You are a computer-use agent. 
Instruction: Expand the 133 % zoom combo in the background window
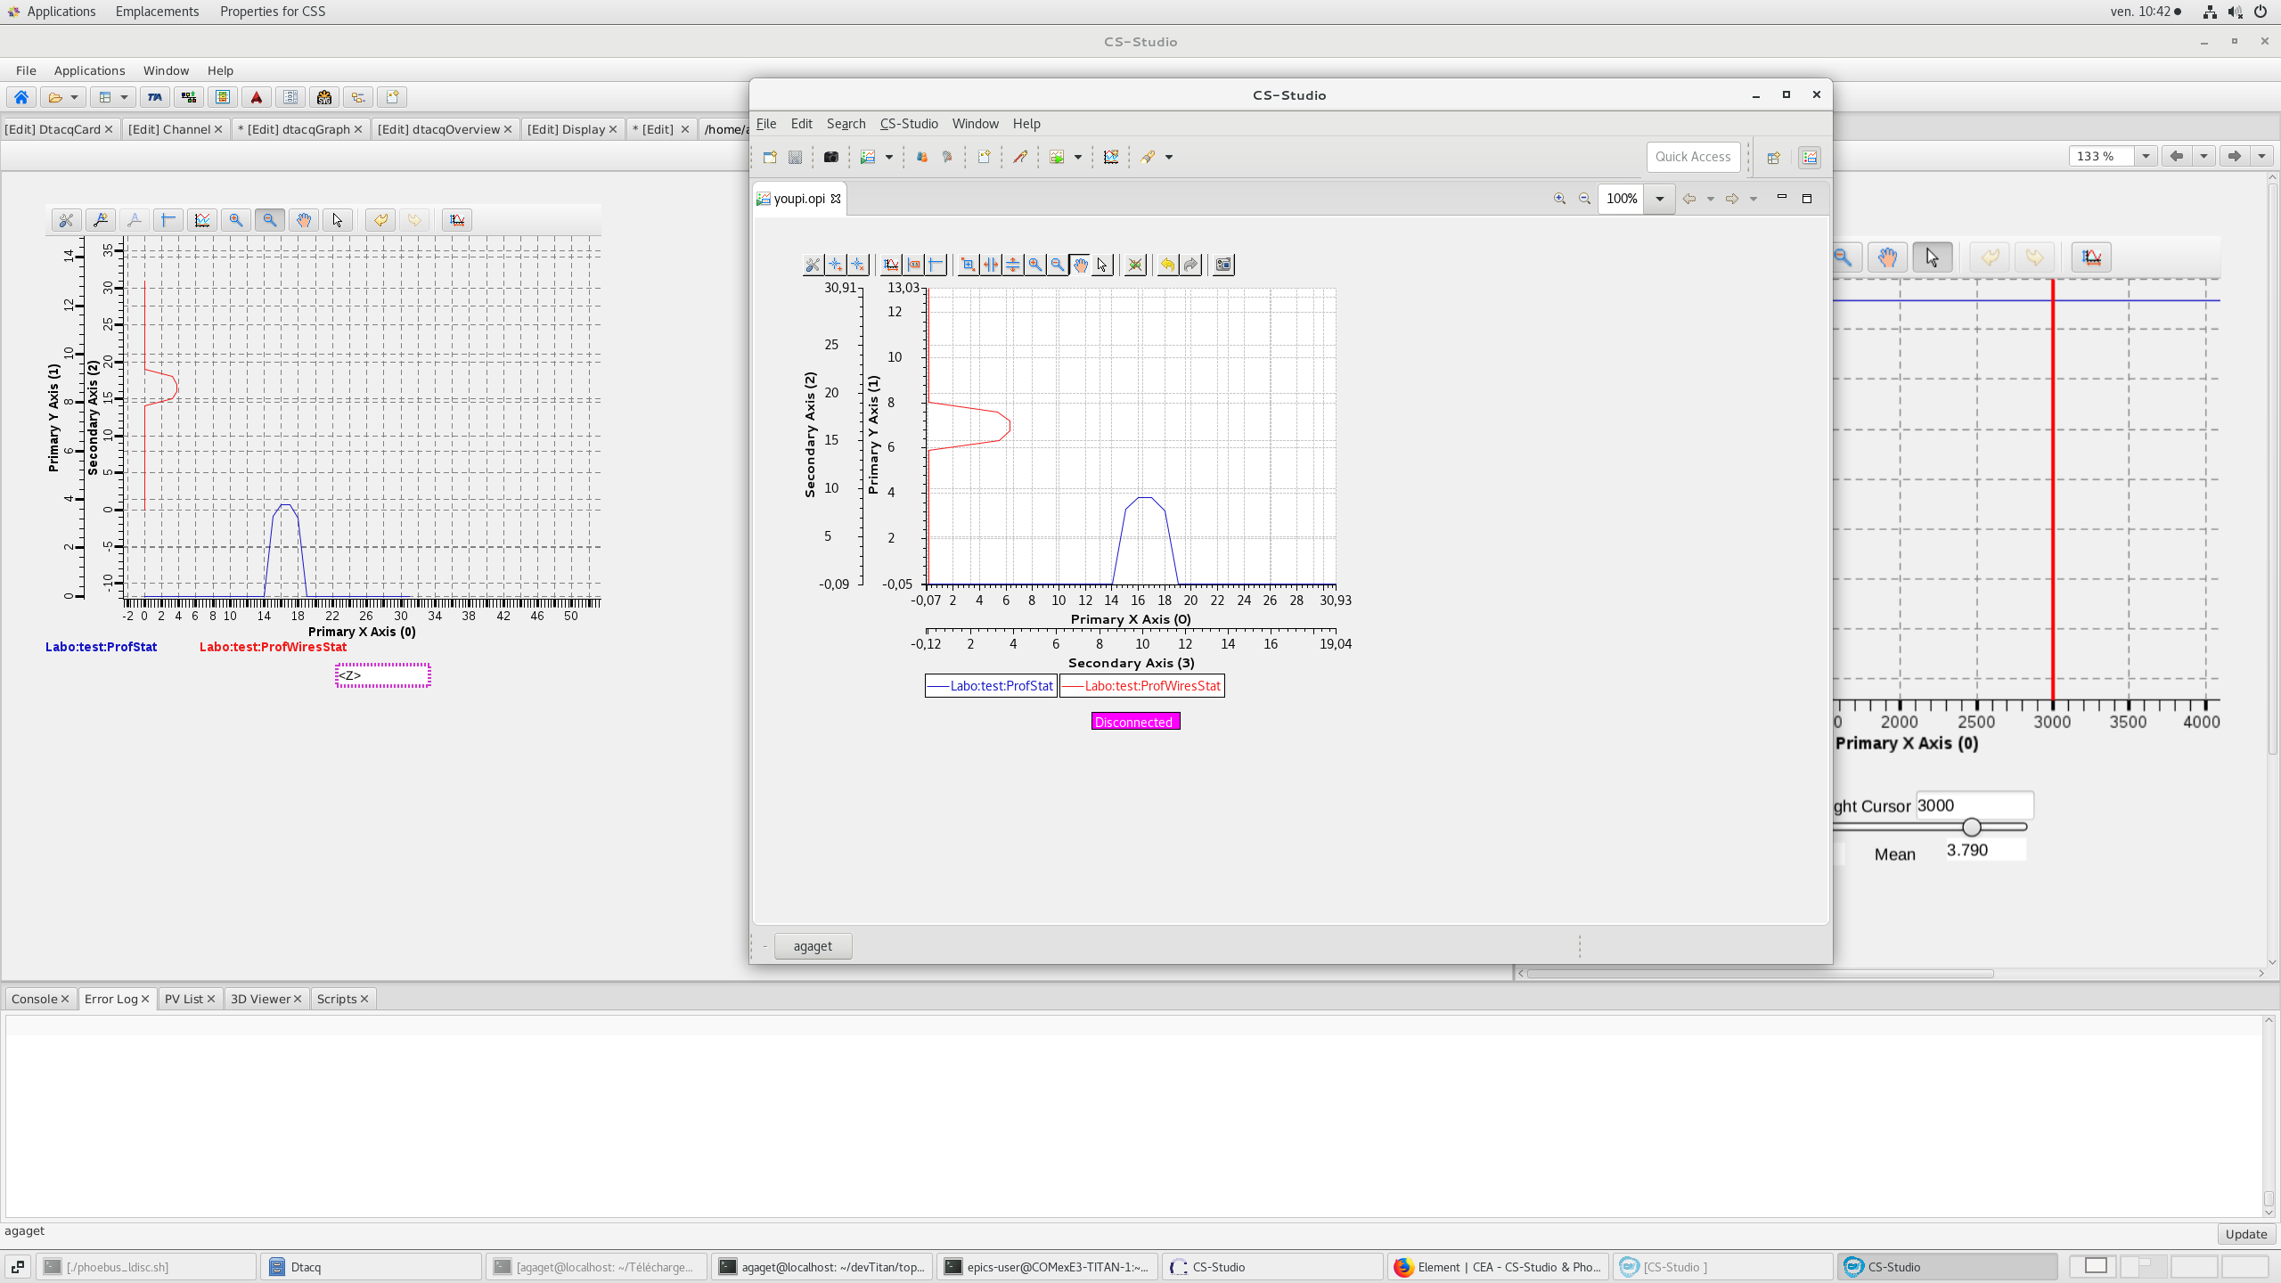(2146, 156)
